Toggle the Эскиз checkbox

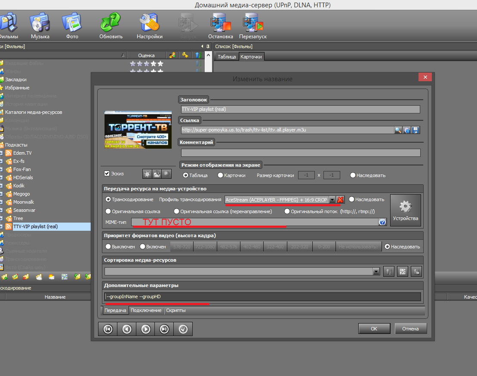click(x=107, y=174)
